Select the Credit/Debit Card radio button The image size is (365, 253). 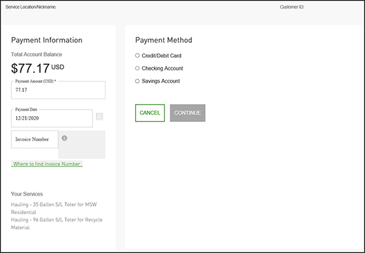tap(137, 55)
